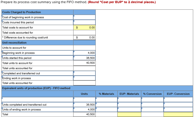
Task: Click the EUP- Materials column header
Action: 129,94
